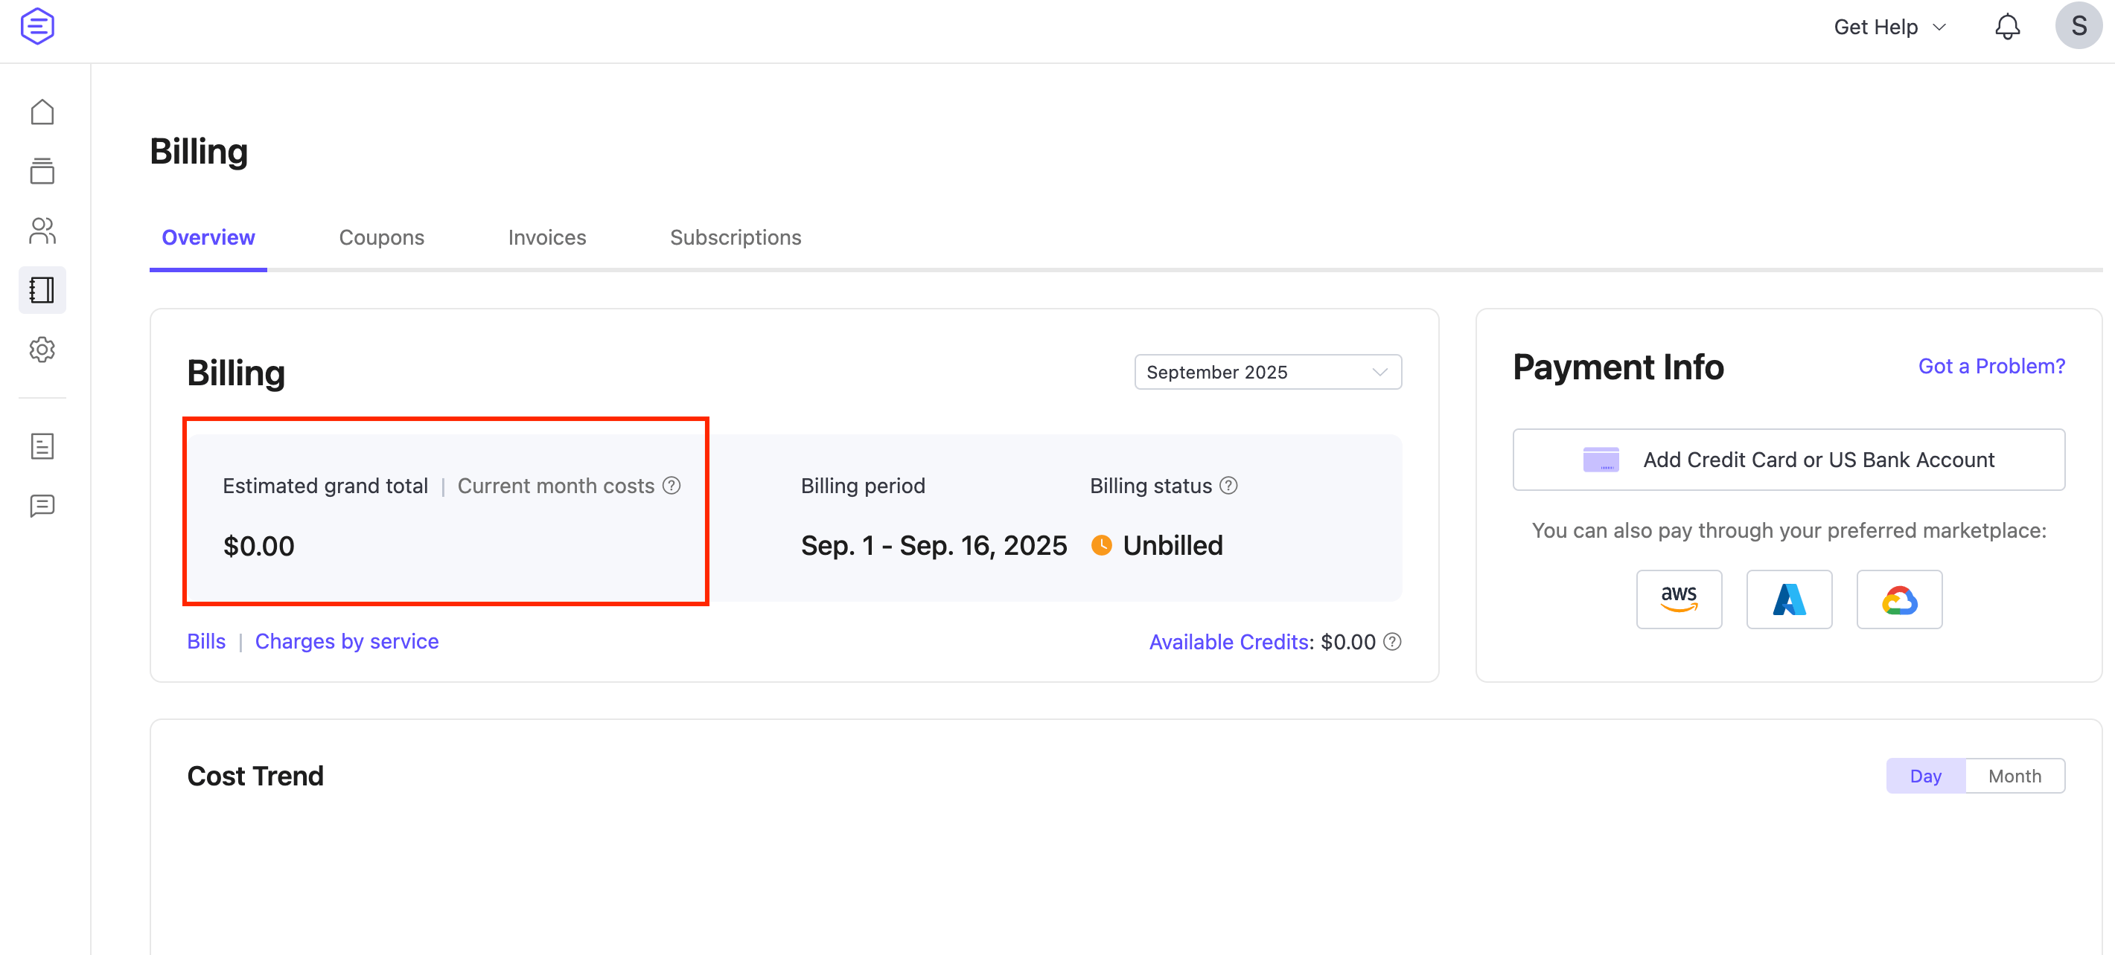Screen dimensions: 2115x955
Task: Select the Billing notebook icon in sidebar
Action: click(41, 289)
